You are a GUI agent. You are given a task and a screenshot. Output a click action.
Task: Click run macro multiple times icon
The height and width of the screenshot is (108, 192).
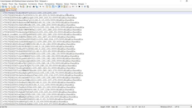tap(85, 7)
